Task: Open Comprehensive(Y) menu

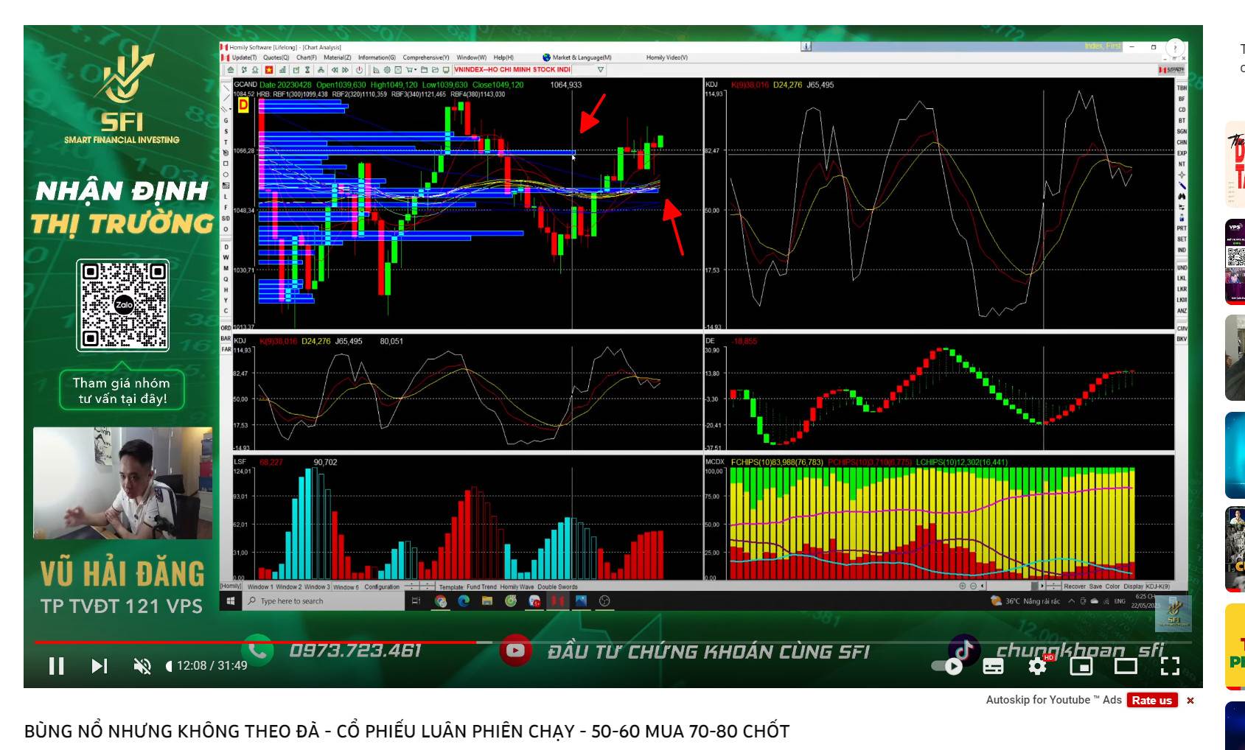Action: [426, 57]
